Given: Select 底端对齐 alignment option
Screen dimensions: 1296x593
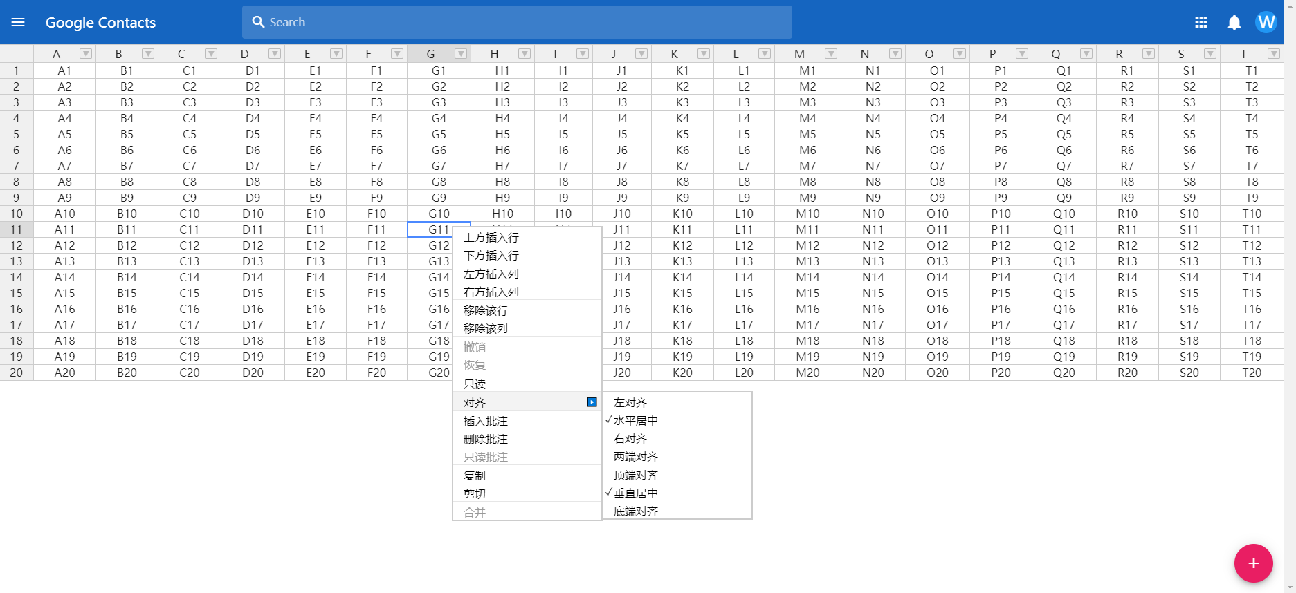Looking at the screenshot, I should 677,511.
